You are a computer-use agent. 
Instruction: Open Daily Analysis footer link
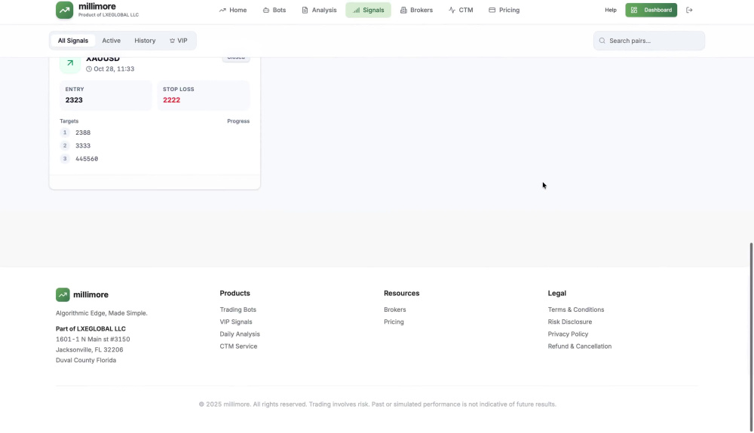click(240, 334)
